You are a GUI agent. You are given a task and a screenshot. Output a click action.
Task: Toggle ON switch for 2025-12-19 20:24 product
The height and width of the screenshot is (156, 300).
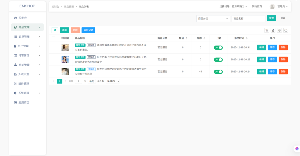point(218,72)
